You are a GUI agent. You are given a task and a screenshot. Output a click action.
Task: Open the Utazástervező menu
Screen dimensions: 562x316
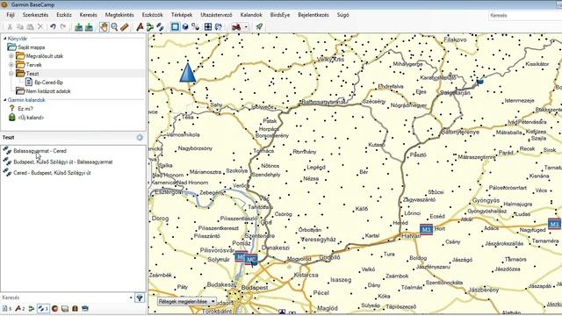tap(216, 15)
